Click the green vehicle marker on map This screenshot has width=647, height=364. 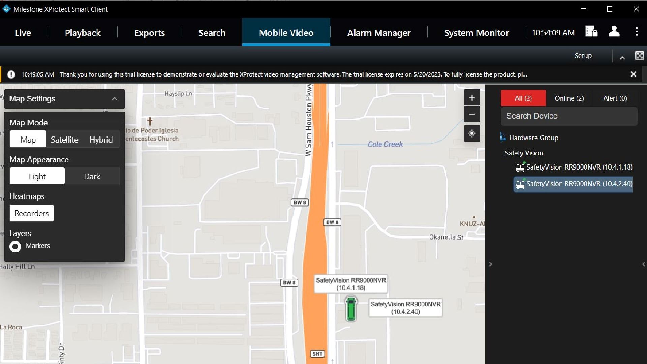(351, 308)
